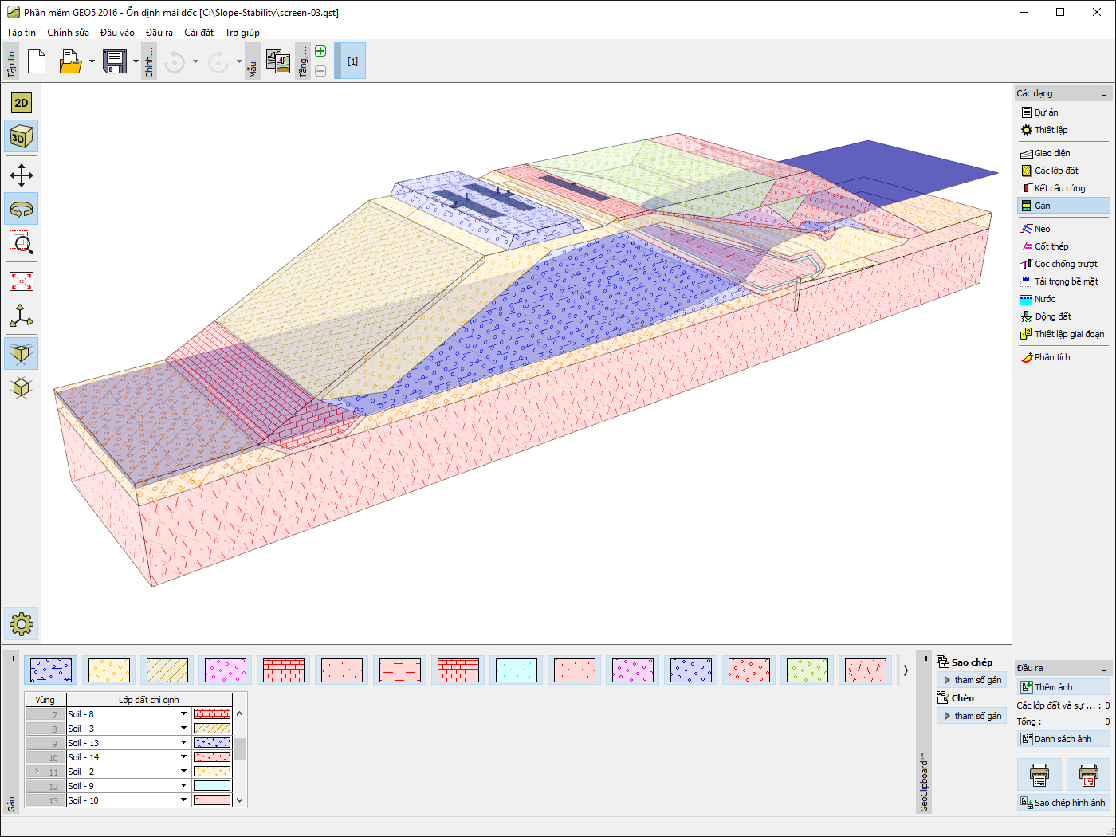Open the templates (Mẫu) manager icon
Screen dimensions: 1116x837
(x=278, y=61)
